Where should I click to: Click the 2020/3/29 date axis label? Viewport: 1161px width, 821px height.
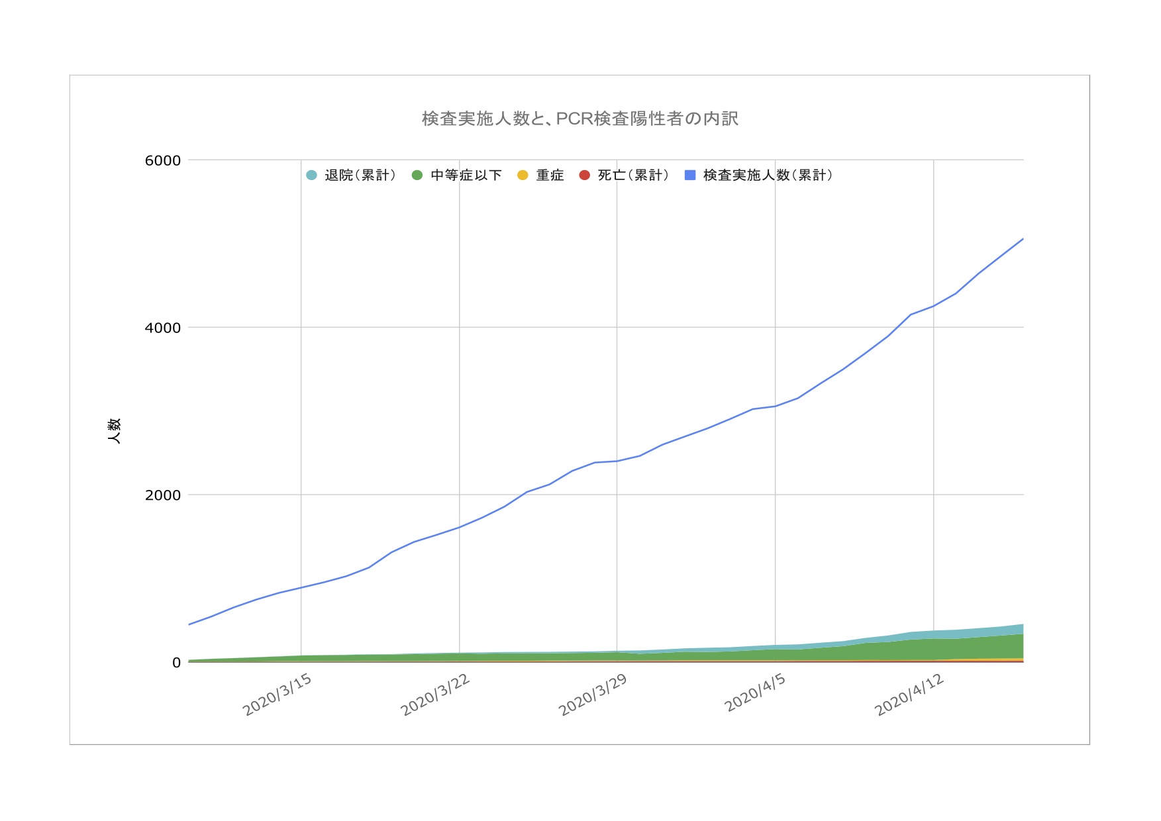[593, 695]
